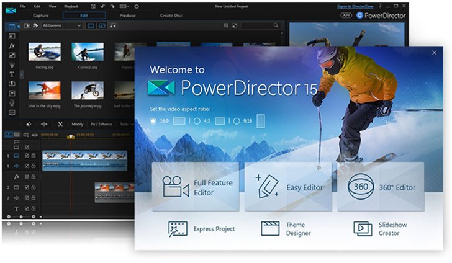
Task: Click the timeline zoom slider middle handle
Action: click(21, 216)
